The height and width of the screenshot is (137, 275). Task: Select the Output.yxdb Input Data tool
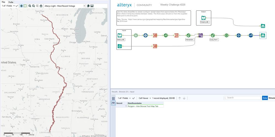(x=203, y=18)
